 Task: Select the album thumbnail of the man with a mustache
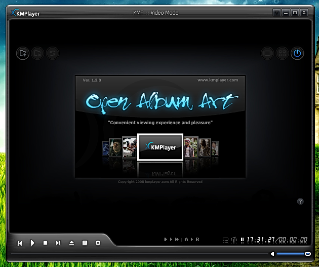tap(115, 147)
